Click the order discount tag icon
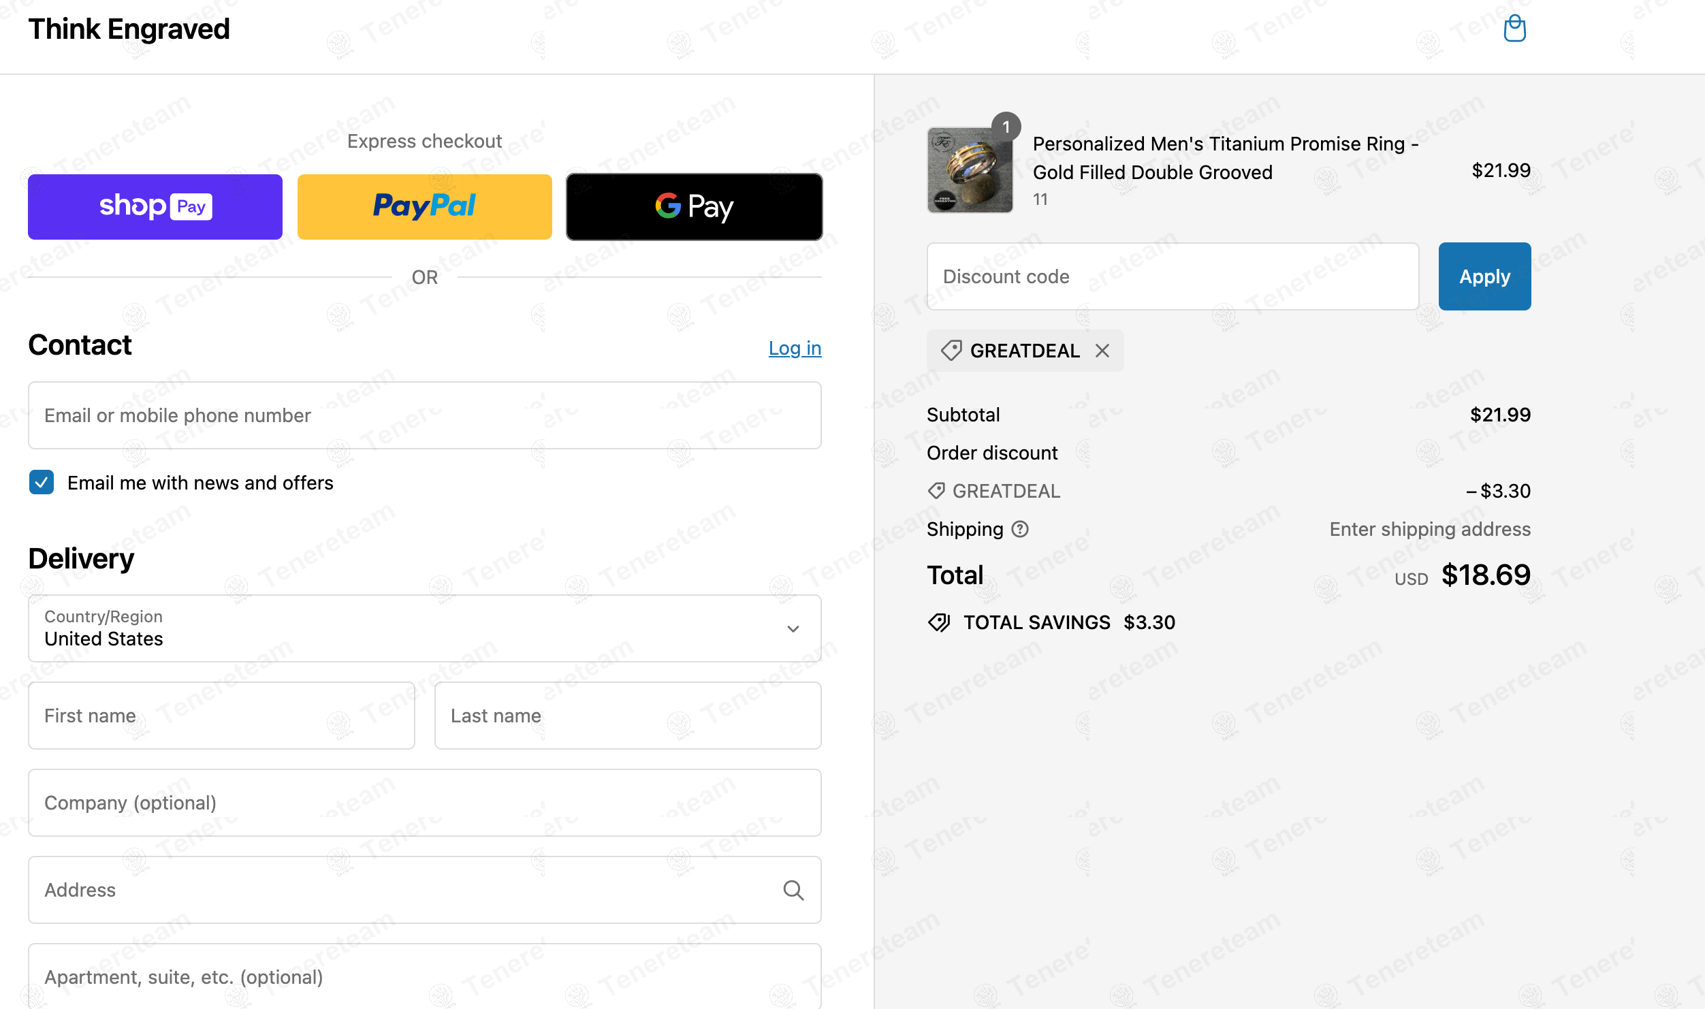This screenshot has width=1705, height=1009. pos(936,491)
